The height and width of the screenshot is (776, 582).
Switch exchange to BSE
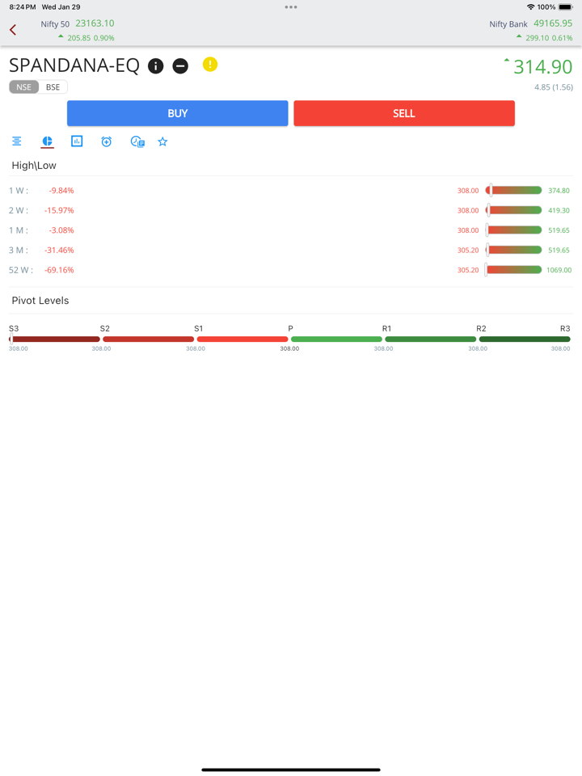[53, 87]
